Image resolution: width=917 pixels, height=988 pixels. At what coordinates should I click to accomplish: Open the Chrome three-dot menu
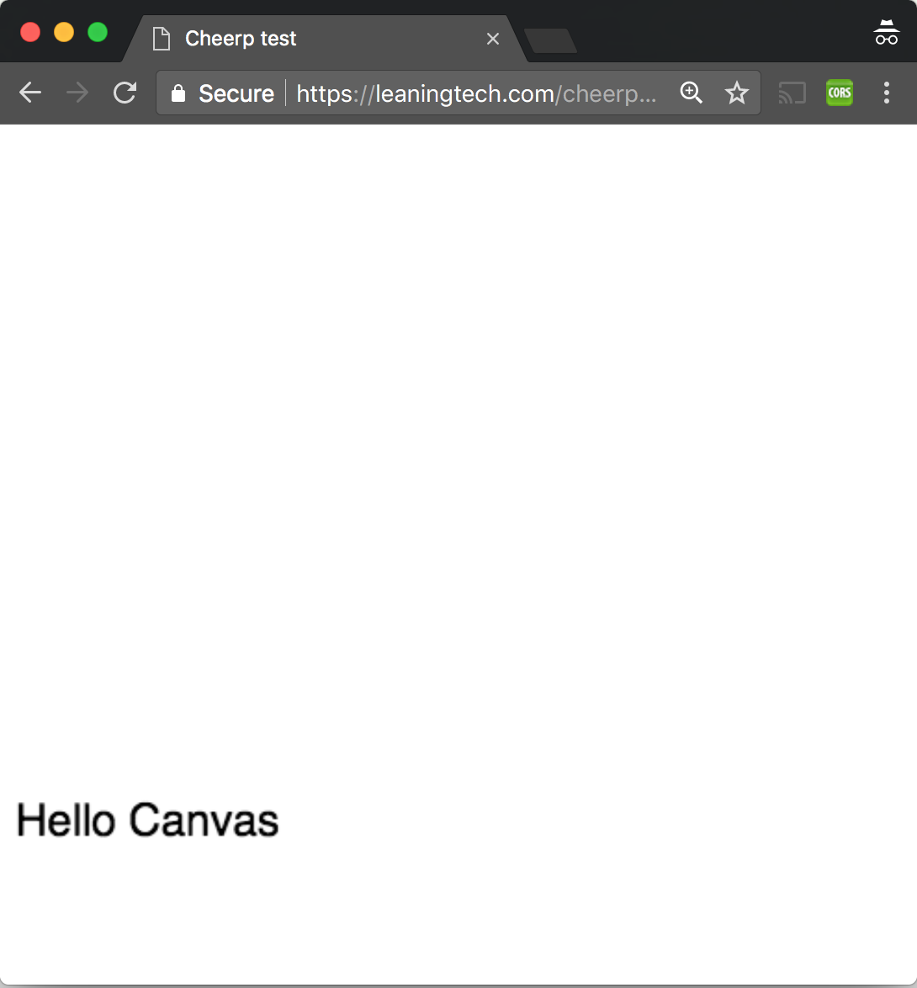tap(886, 93)
